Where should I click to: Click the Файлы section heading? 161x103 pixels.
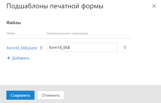14,23
